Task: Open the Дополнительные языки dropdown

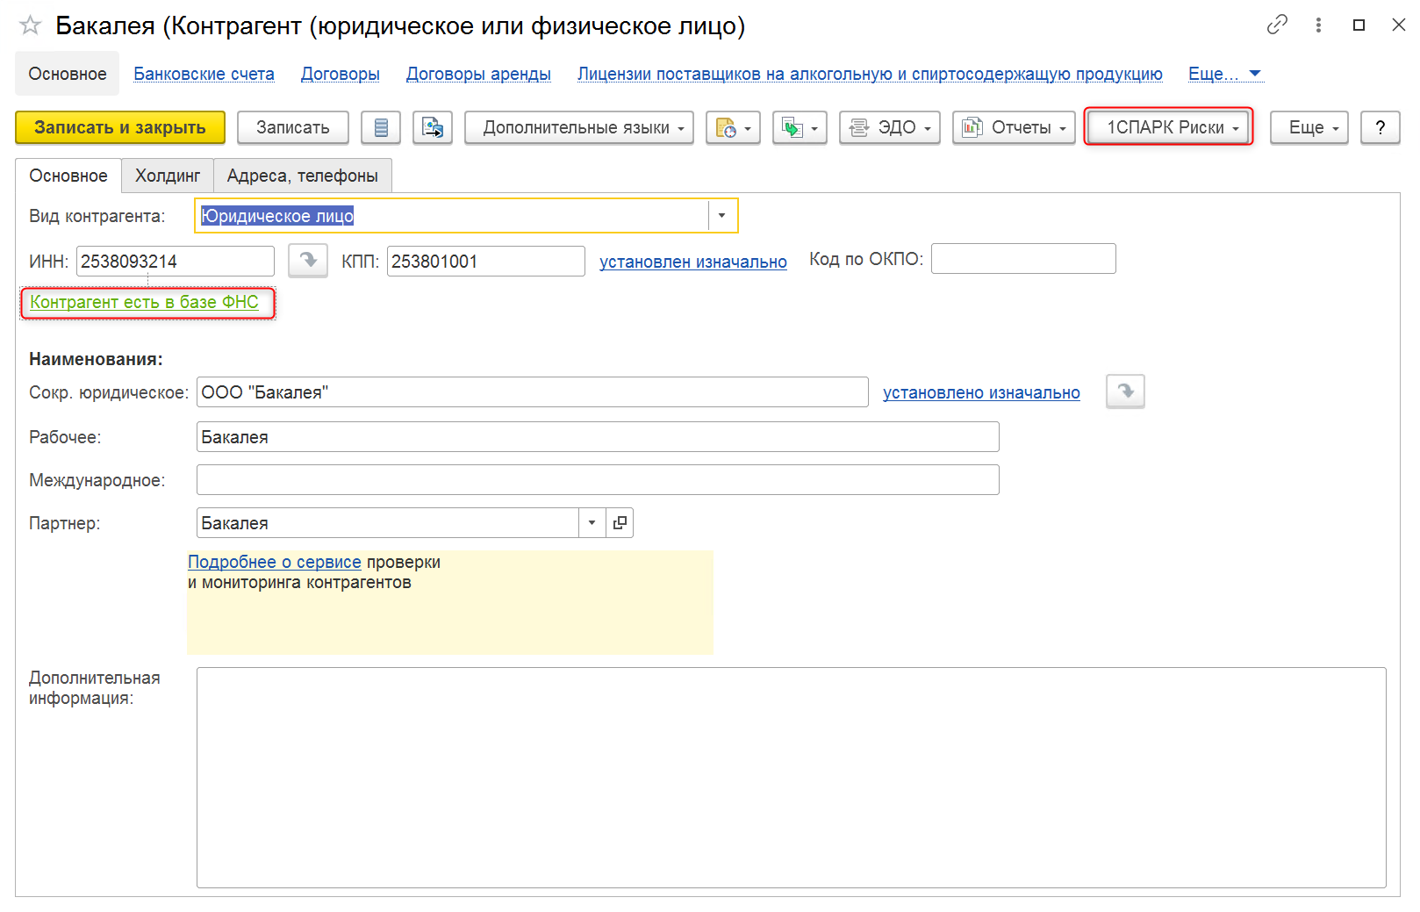Action: click(x=579, y=128)
